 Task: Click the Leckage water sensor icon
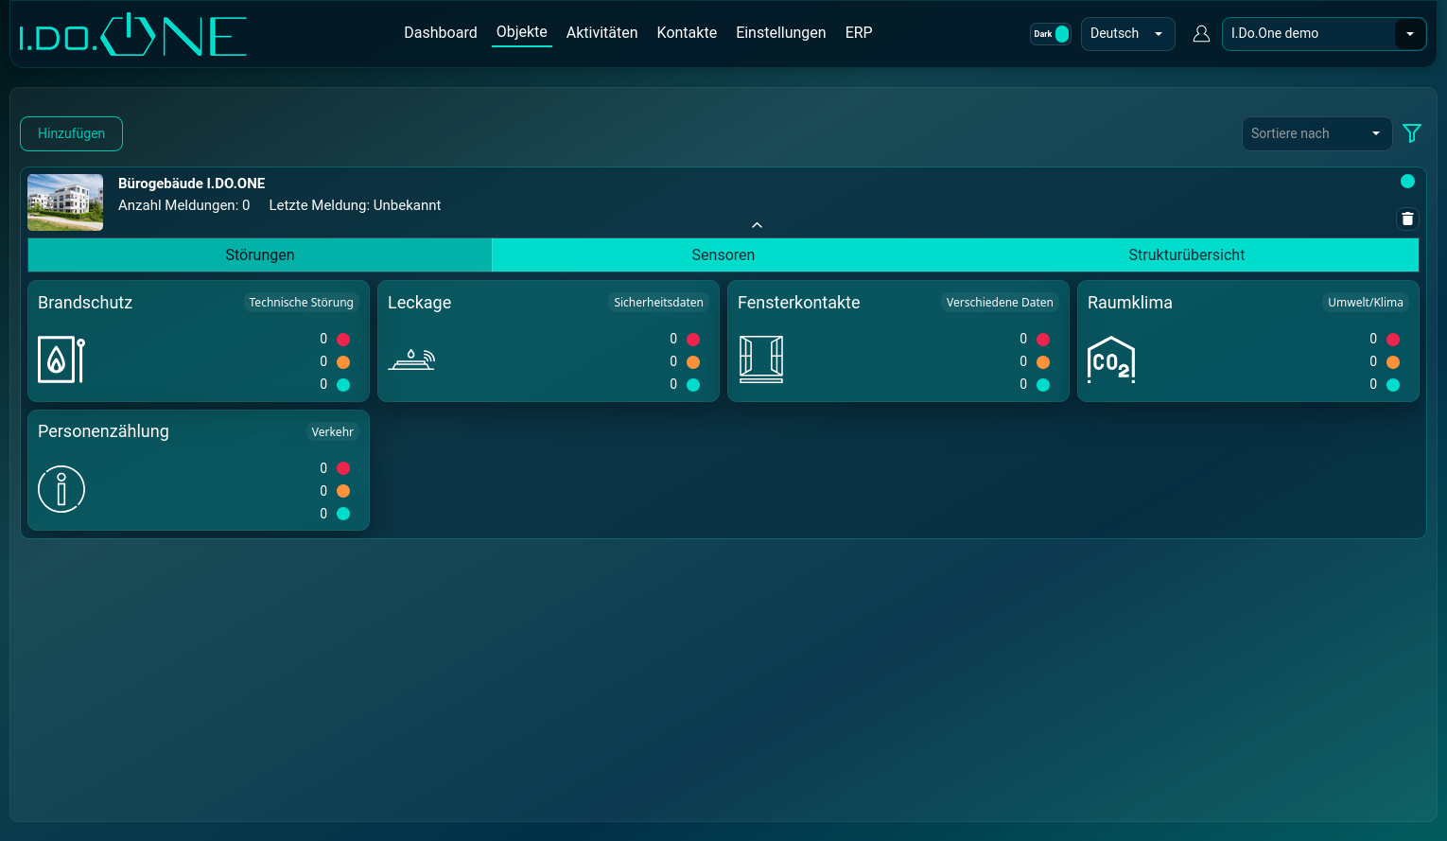point(411,359)
